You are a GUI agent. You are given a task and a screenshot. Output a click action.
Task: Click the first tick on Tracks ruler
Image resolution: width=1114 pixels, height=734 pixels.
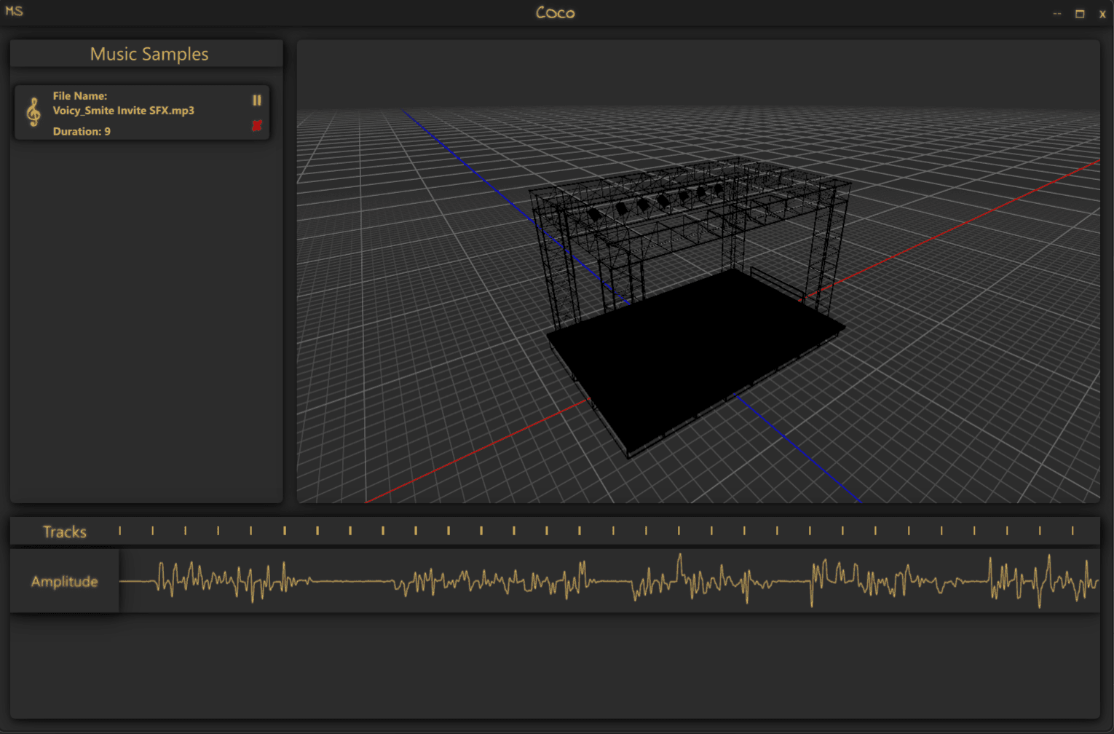[120, 531]
